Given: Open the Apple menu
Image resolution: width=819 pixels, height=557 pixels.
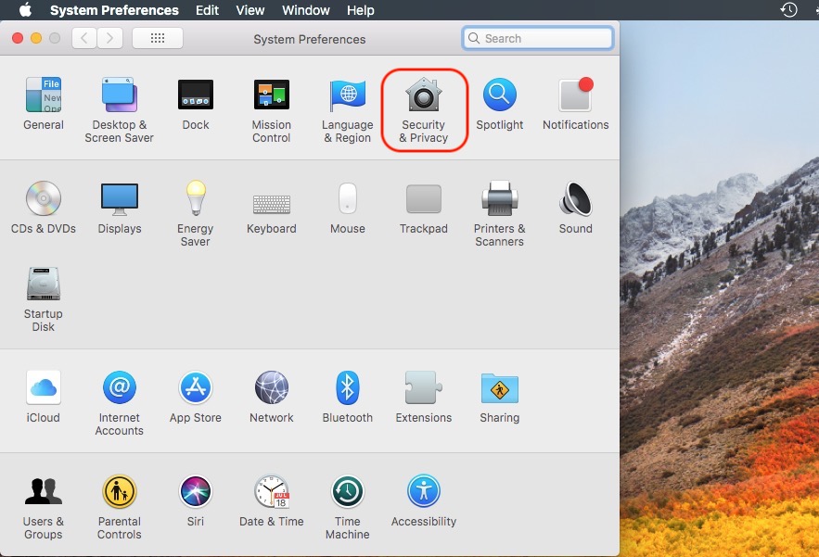Looking at the screenshot, I should 25,10.
